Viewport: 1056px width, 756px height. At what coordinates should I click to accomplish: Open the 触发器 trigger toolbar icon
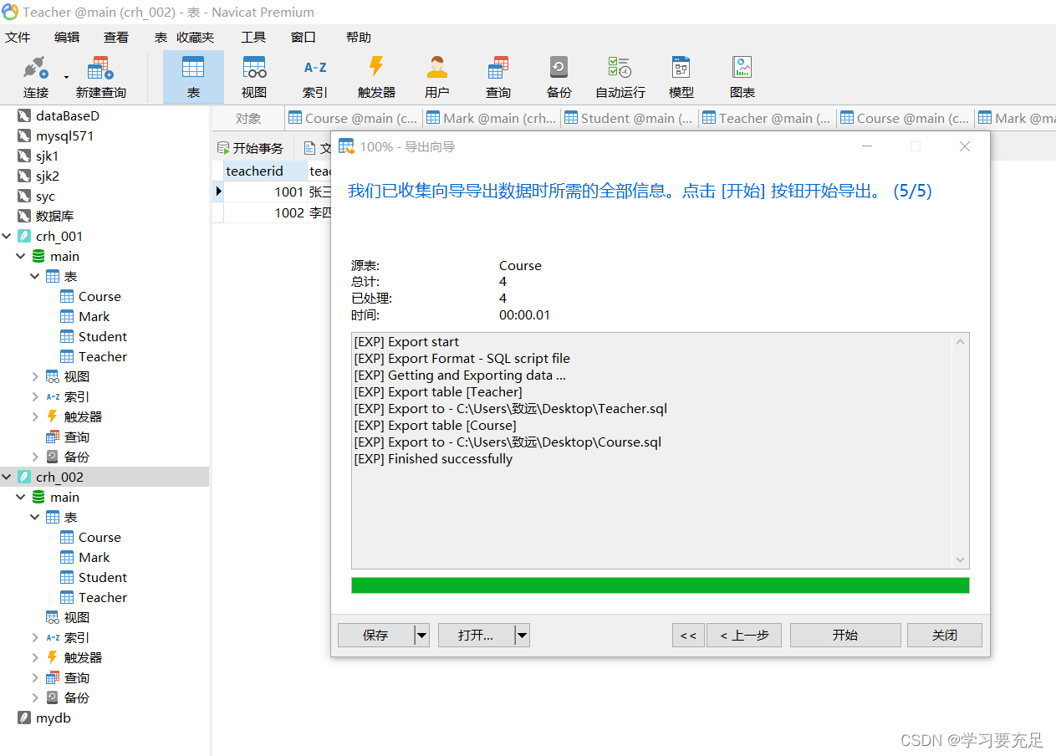[x=376, y=77]
